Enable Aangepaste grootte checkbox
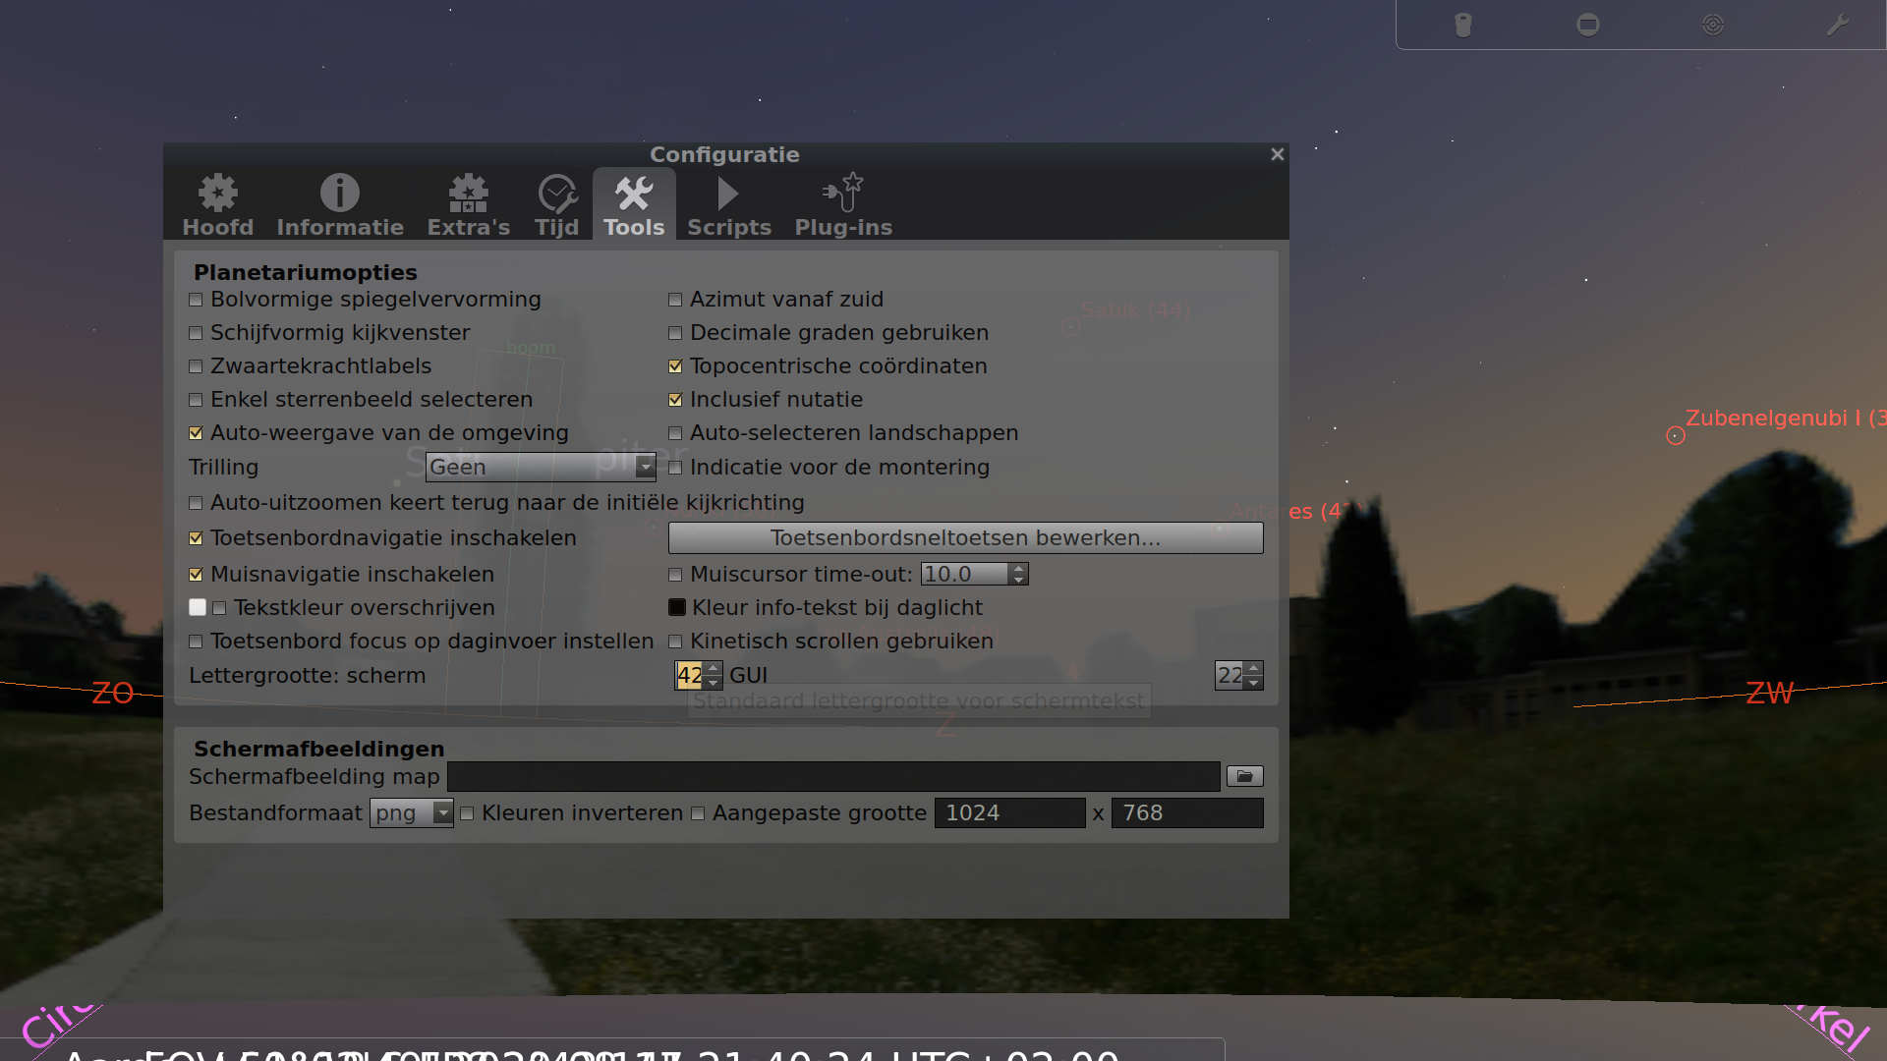The height and width of the screenshot is (1061, 1887). coord(698,813)
